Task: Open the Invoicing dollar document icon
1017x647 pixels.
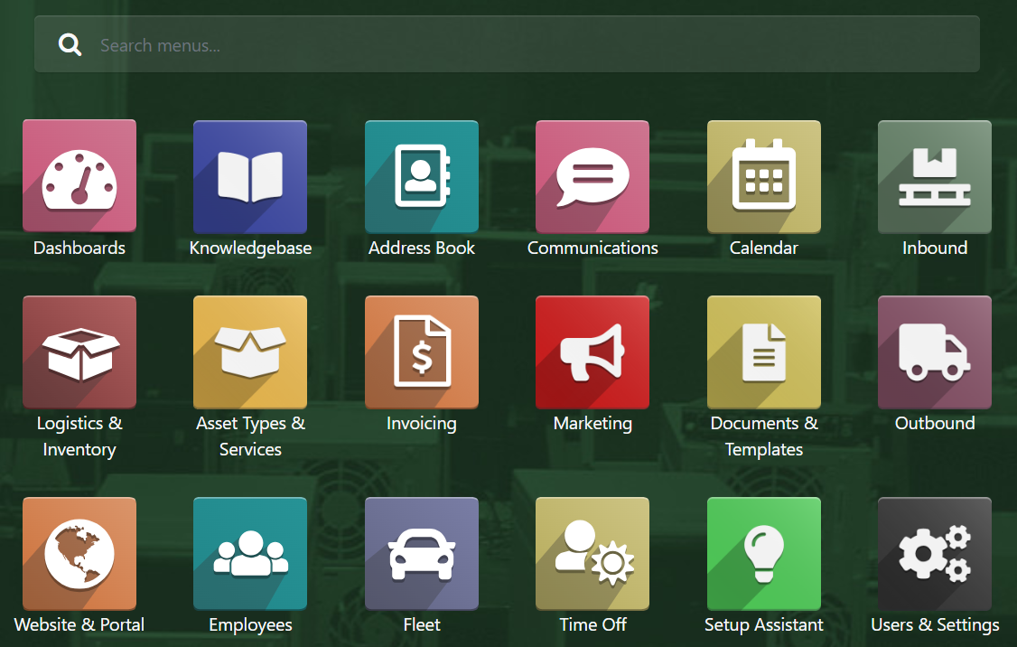Action: tap(422, 352)
